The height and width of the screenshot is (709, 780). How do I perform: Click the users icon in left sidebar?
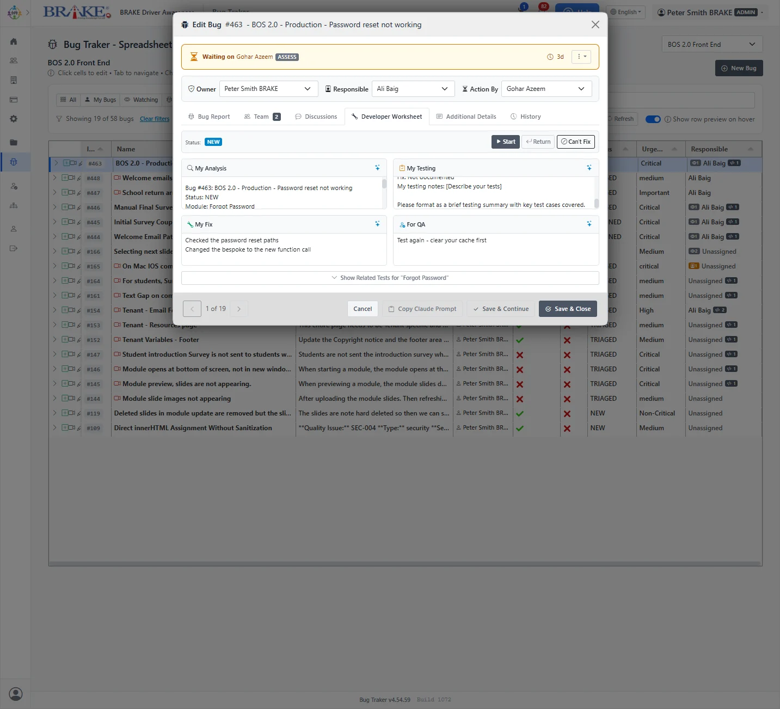click(x=14, y=60)
